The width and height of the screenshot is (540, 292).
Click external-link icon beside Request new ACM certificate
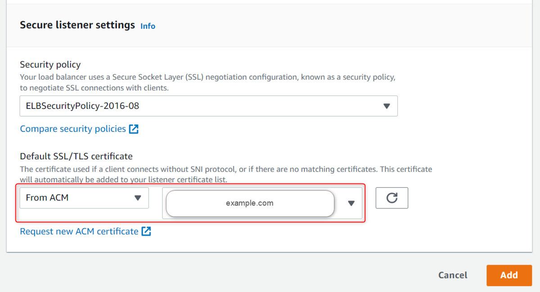[x=146, y=232]
